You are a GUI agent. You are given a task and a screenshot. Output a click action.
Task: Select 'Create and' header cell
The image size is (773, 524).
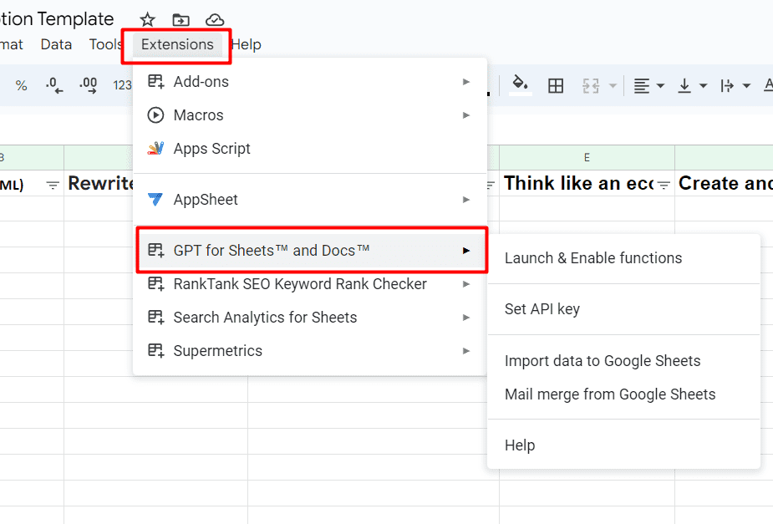[x=724, y=183]
